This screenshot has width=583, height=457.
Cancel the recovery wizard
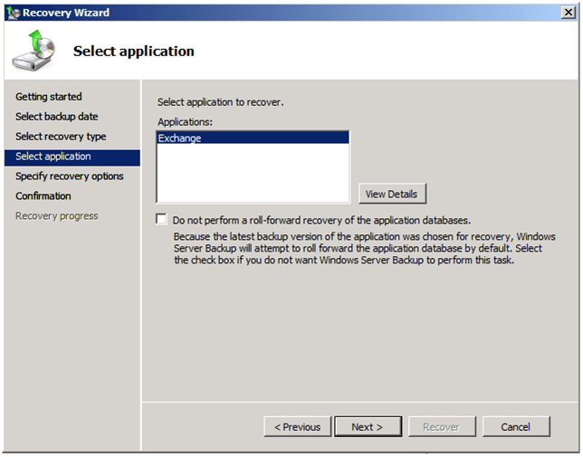coord(515,427)
